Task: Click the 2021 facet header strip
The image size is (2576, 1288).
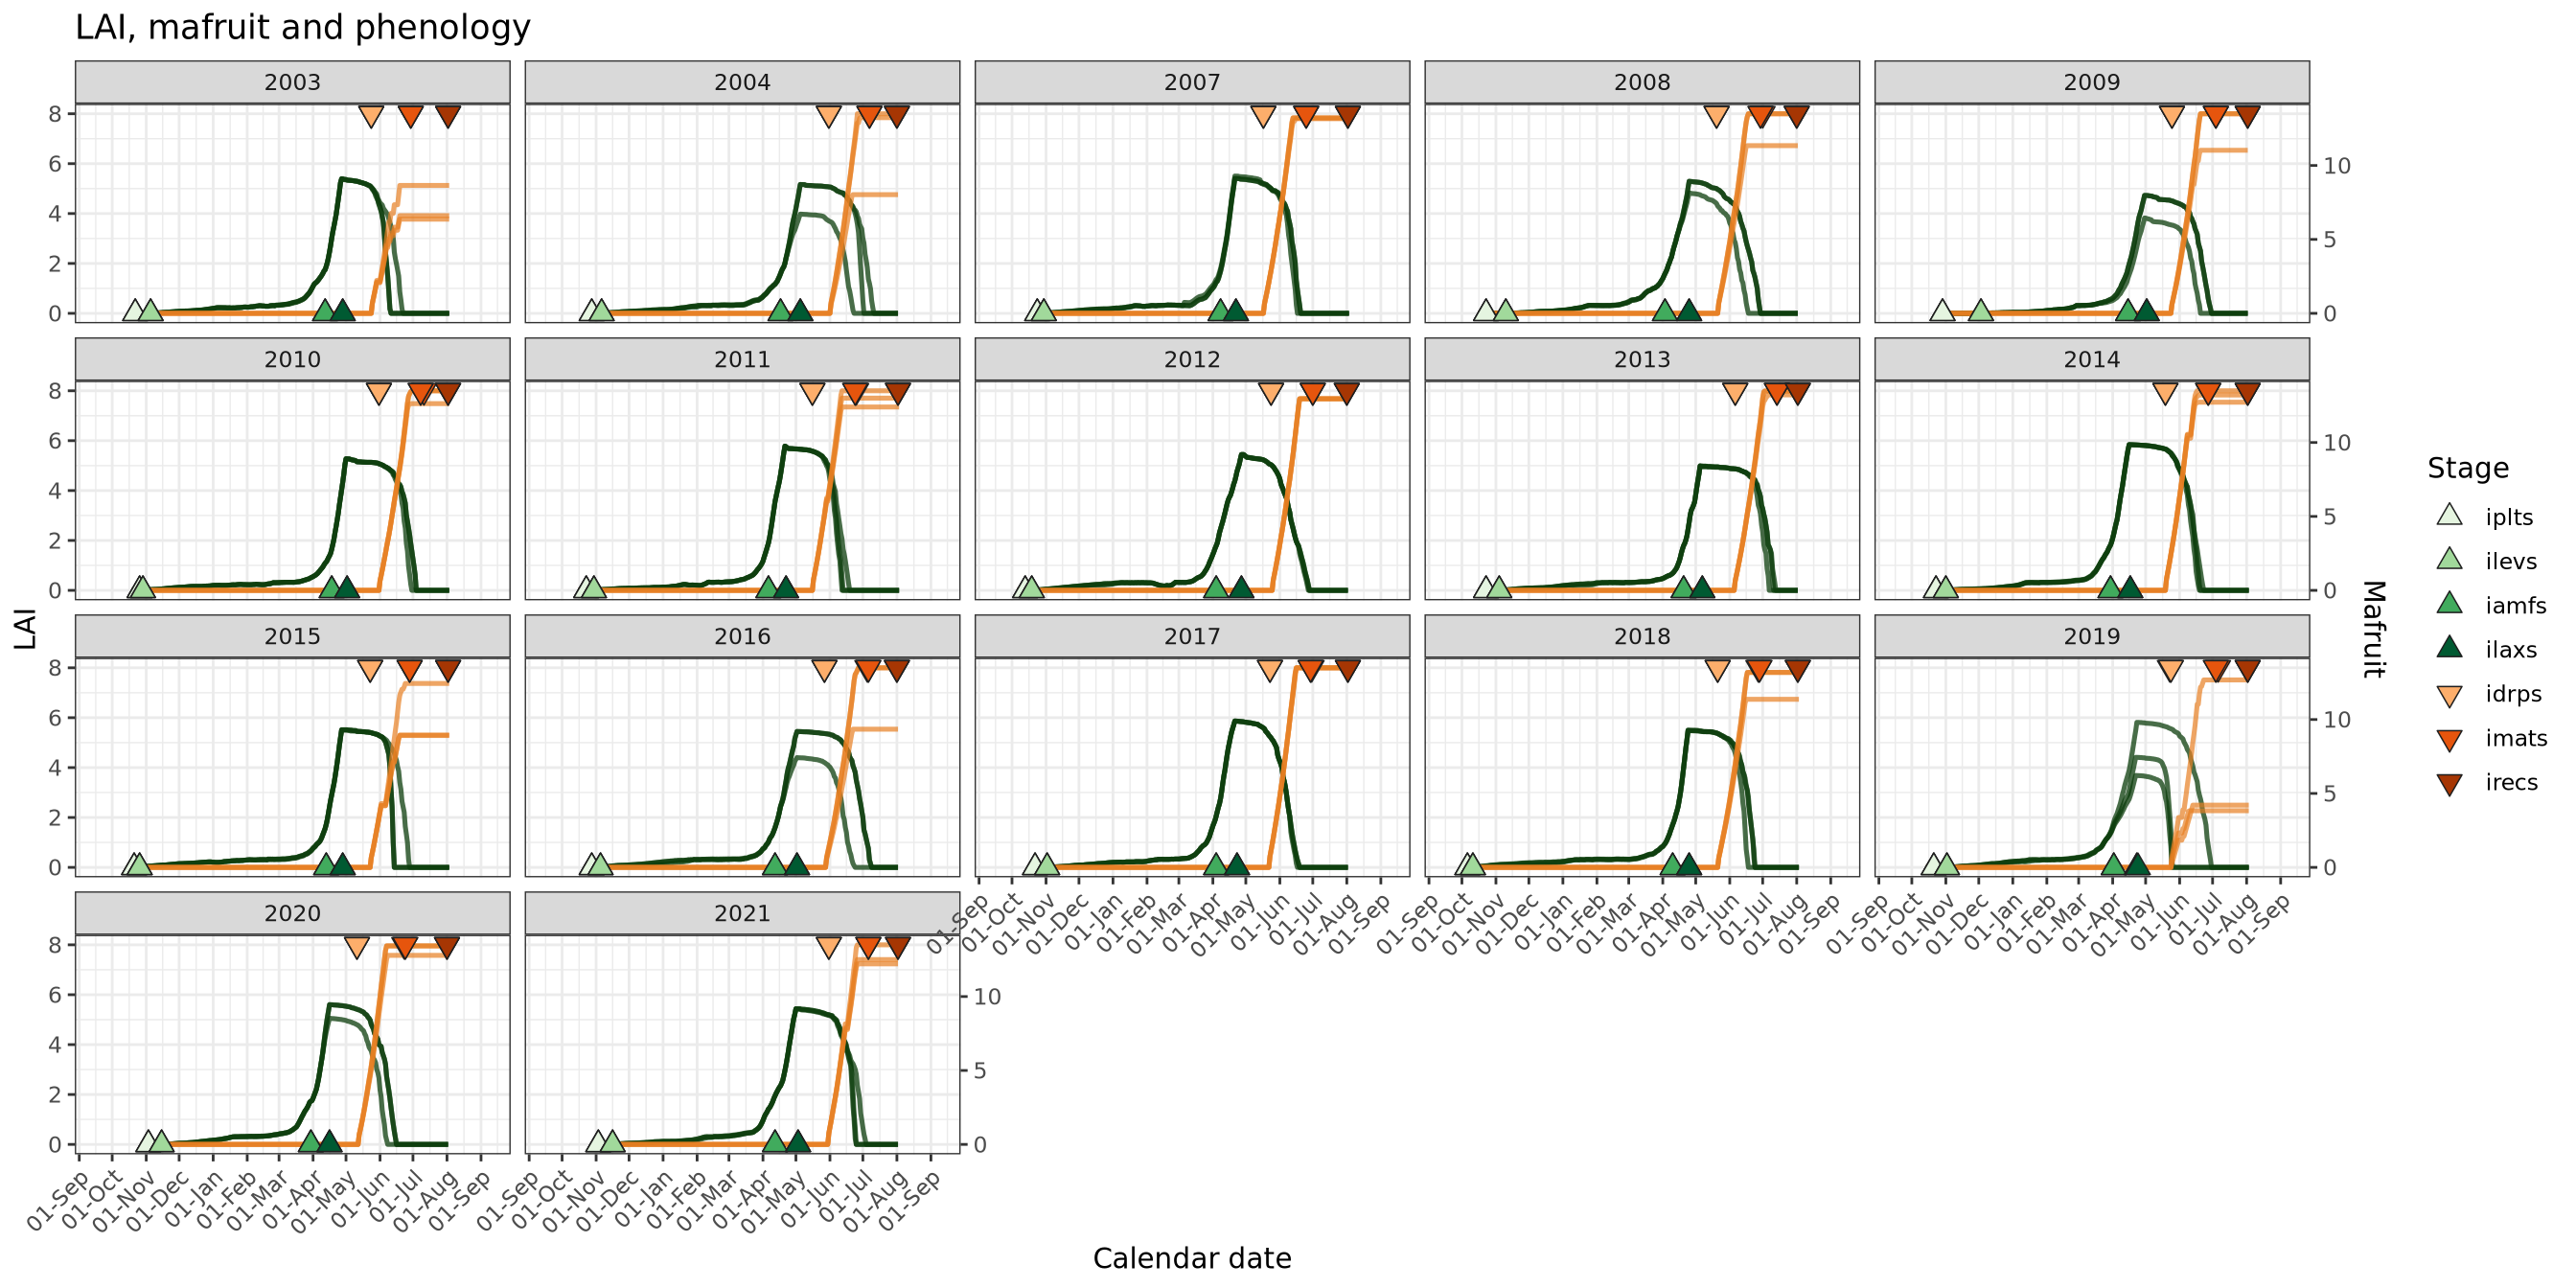Action: 742,913
